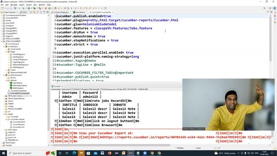Select pom.xml in the project tree
This screenshot has width=277, height=156.
click(12, 135)
